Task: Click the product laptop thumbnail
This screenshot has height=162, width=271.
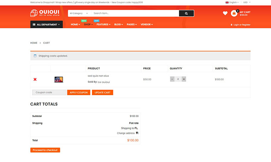Action: 58,80
